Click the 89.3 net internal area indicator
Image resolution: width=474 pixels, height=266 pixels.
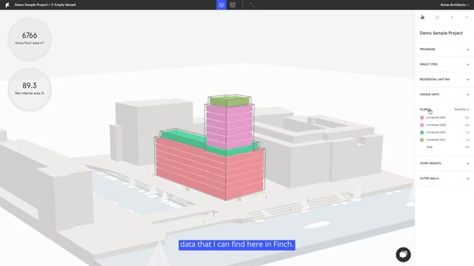click(x=30, y=89)
